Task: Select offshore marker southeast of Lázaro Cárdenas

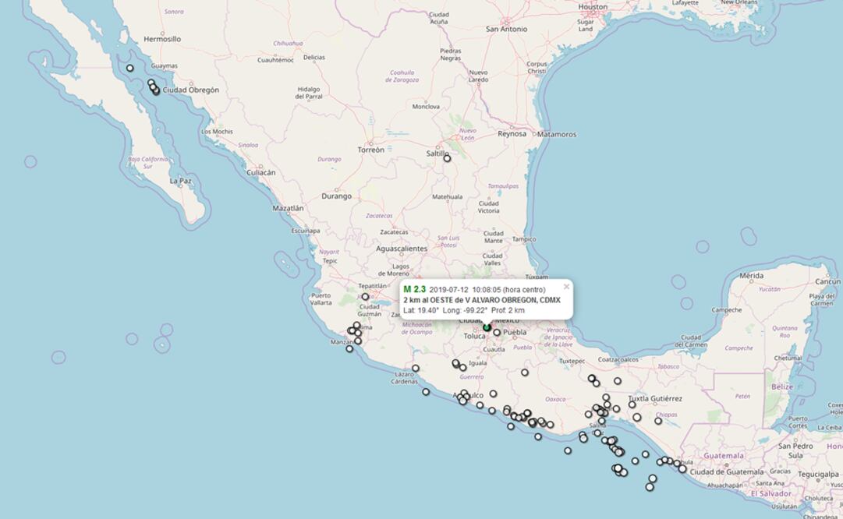Action: coord(426,392)
